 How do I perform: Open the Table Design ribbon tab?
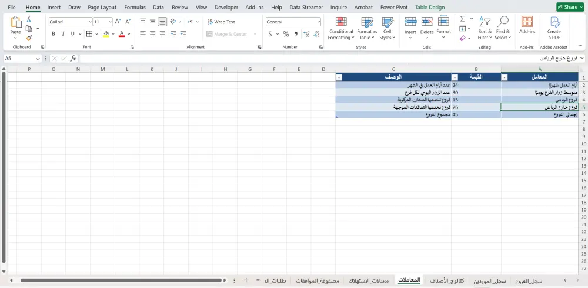430,7
